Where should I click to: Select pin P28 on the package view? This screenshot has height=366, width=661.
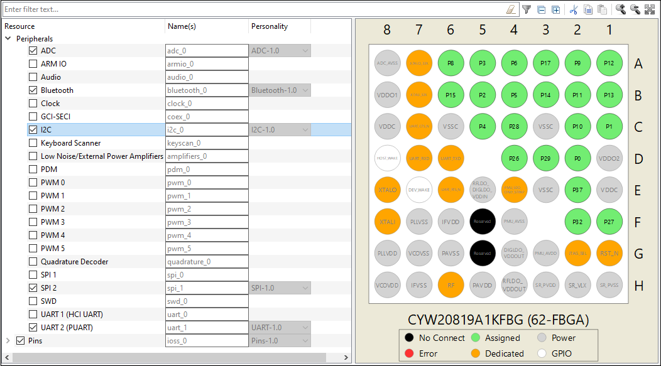514,126
